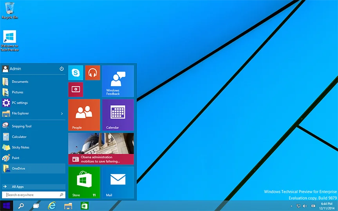Viewport: 338px width, 211px height.
Task: Open the Skype tile
Action: coord(76,73)
